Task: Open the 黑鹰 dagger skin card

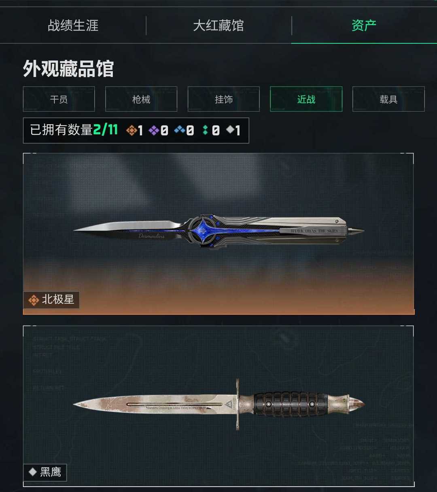Action: [x=218, y=406]
